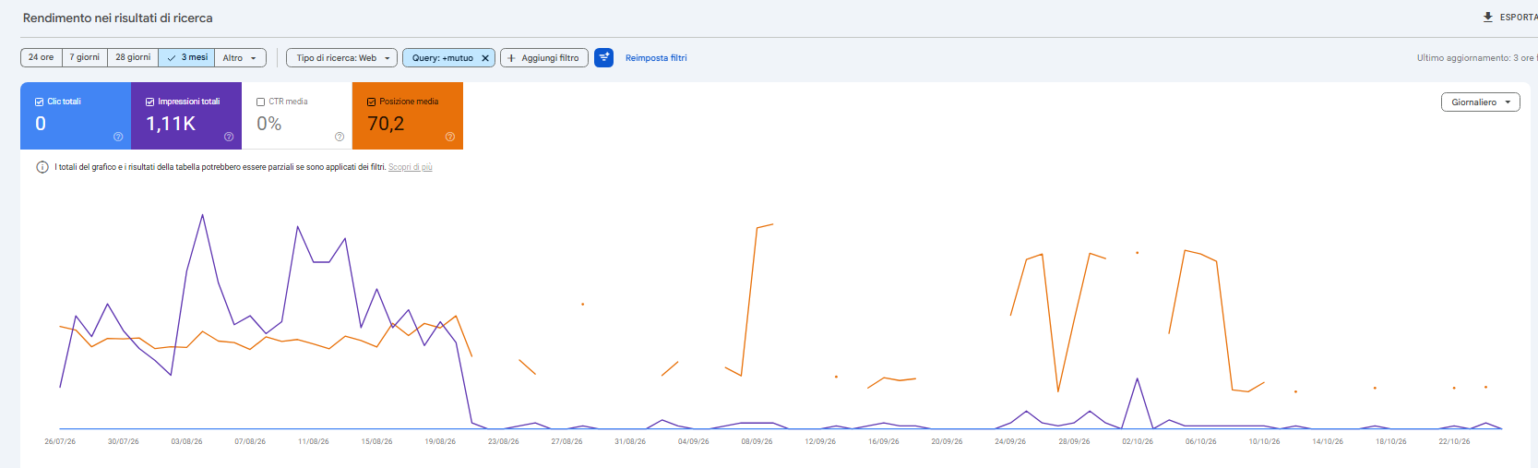This screenshot has width=1538, height=468.
Task: Click the 22/10/26 axis date label
Action: [1454, 442]
